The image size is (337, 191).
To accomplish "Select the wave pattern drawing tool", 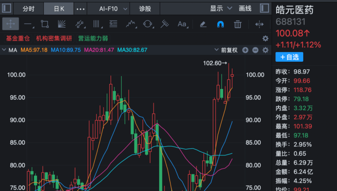I will (131, 24).
